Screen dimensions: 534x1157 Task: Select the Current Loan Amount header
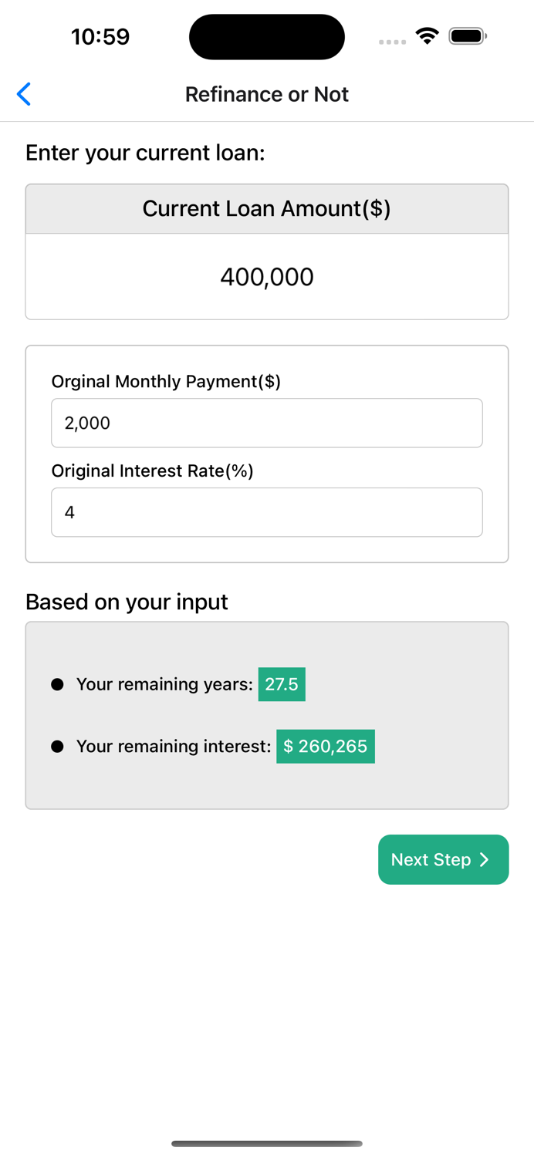click(267, 208)
